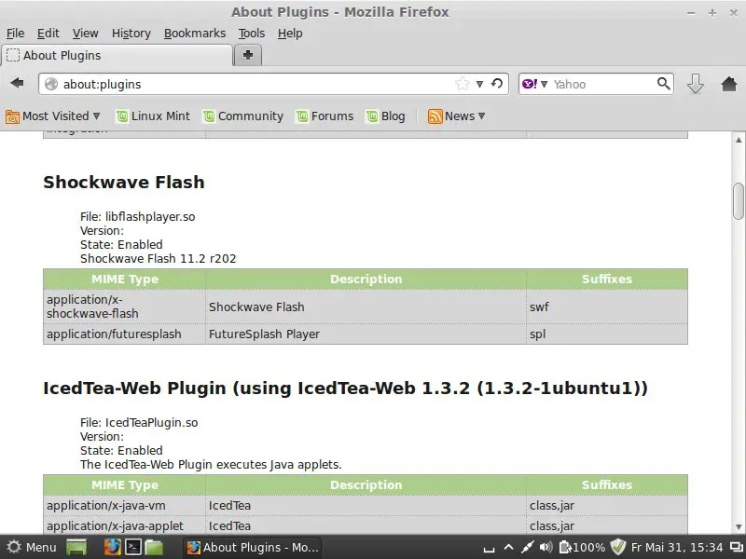Expand the search engine chooser dropdown
Screen dimensions: 746x559
(x=544, y=84)
